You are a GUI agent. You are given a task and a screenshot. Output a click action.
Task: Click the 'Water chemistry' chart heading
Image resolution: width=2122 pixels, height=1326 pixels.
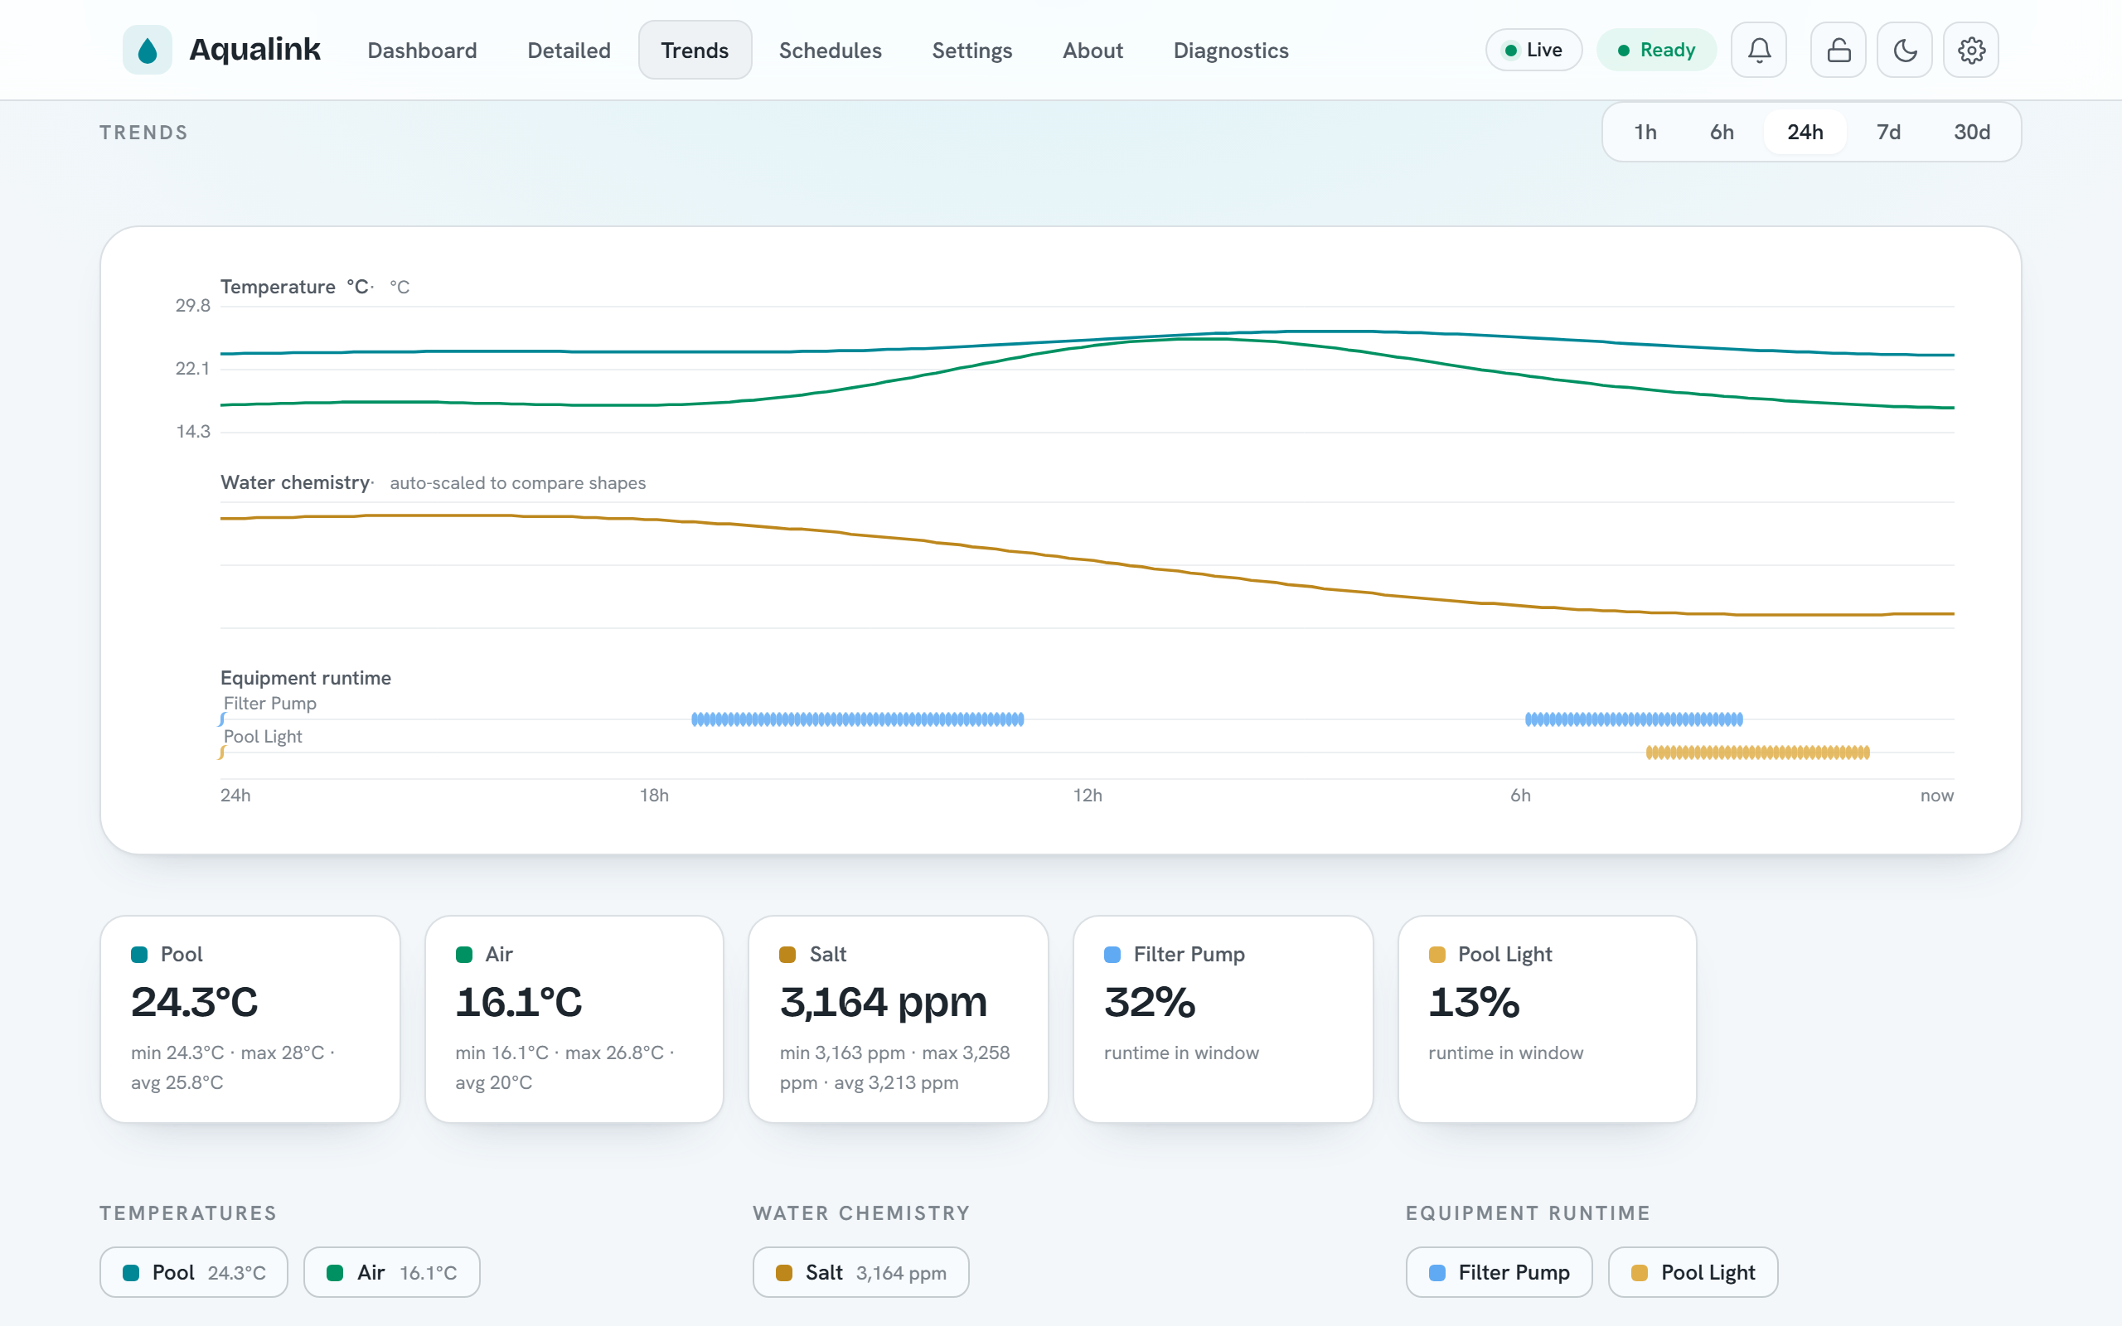[x=295, y=482]
